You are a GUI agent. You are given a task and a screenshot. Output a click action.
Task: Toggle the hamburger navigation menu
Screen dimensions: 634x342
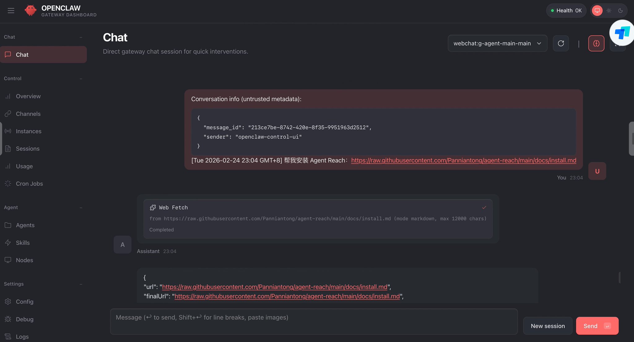tap(11, 11)
